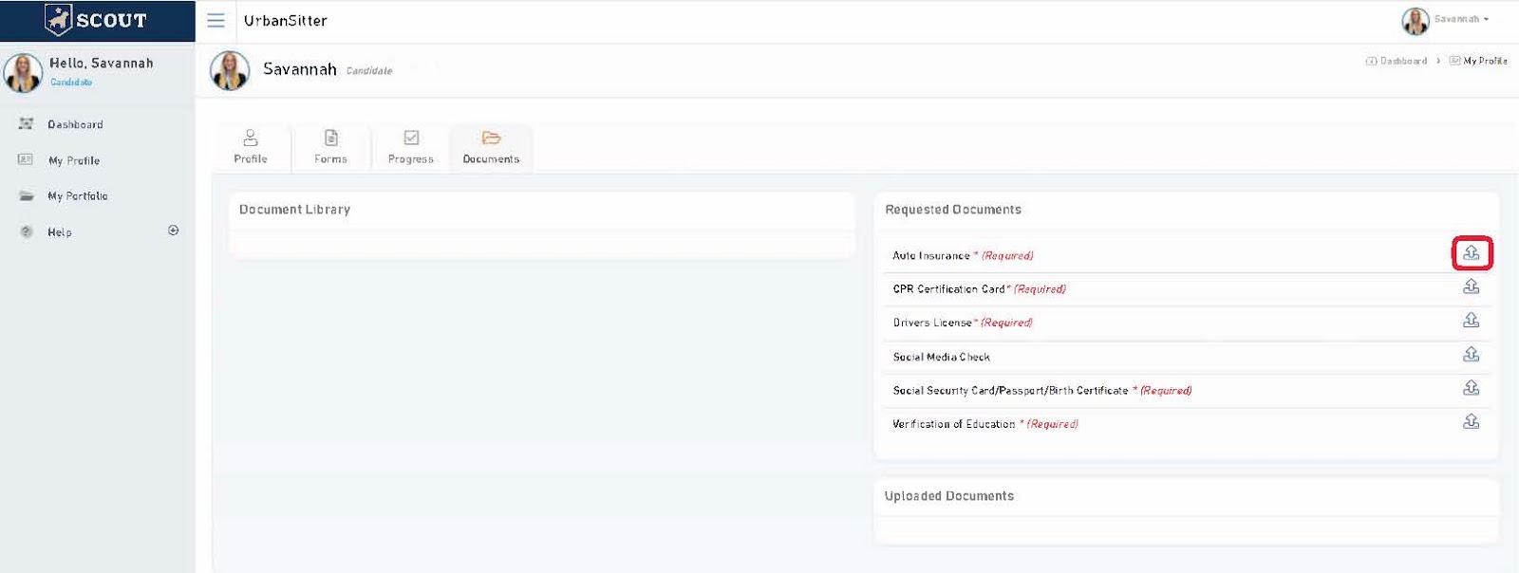Click the Progress tab checkmark icon
The image size is (1519, 573).
(411, 138)
